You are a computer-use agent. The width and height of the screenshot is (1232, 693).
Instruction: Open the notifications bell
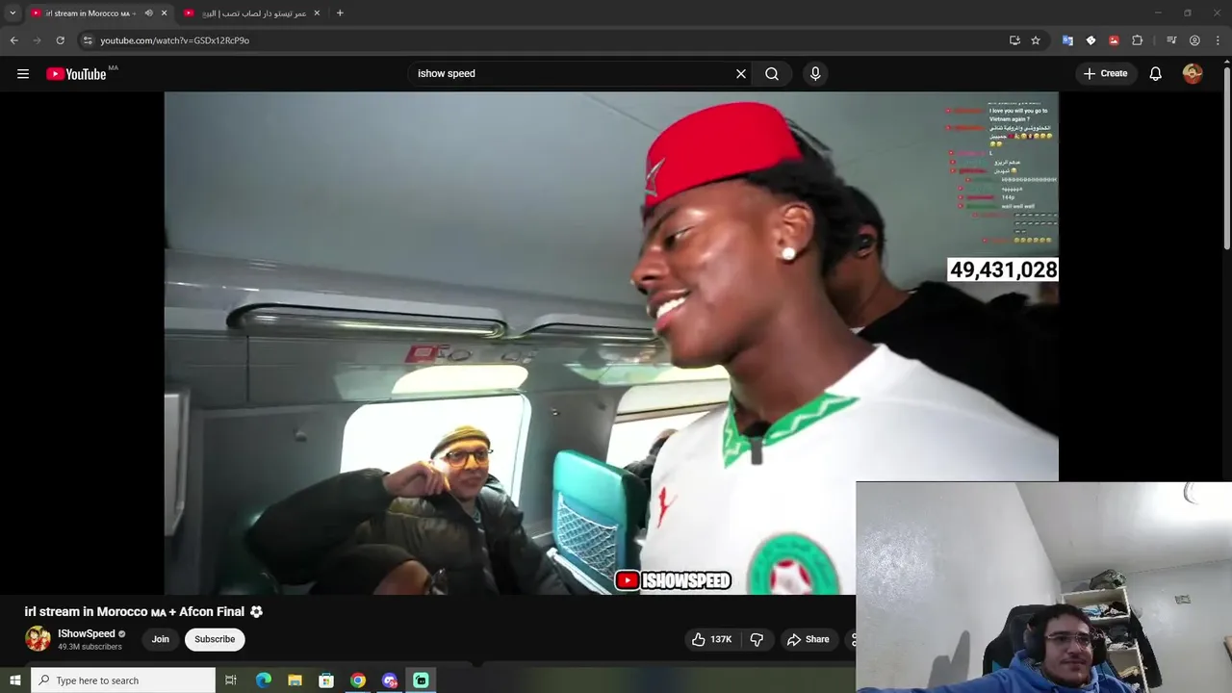(1156, 73)
